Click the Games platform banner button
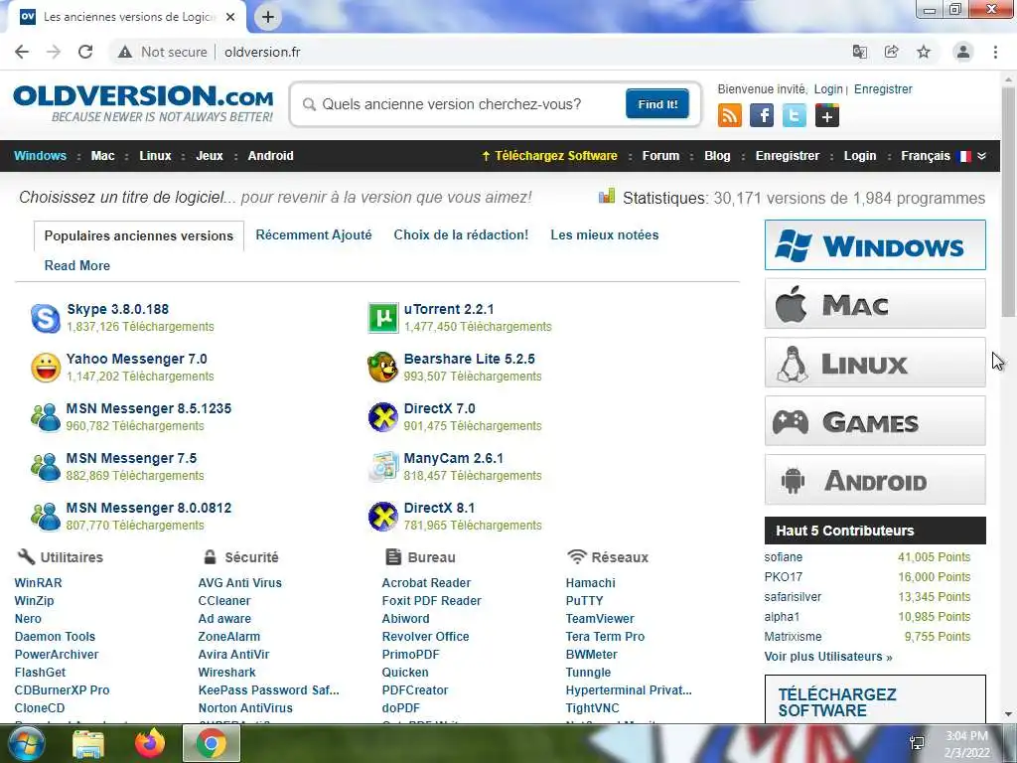This screenshot has height=763, width=1017. pyautogui.click(x=875, y=421)
